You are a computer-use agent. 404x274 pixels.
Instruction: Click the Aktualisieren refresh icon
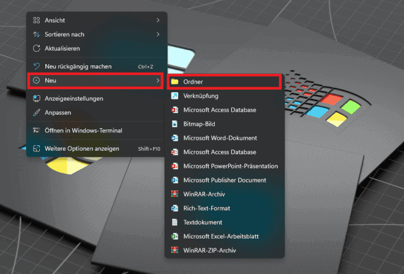coord(36,48)
